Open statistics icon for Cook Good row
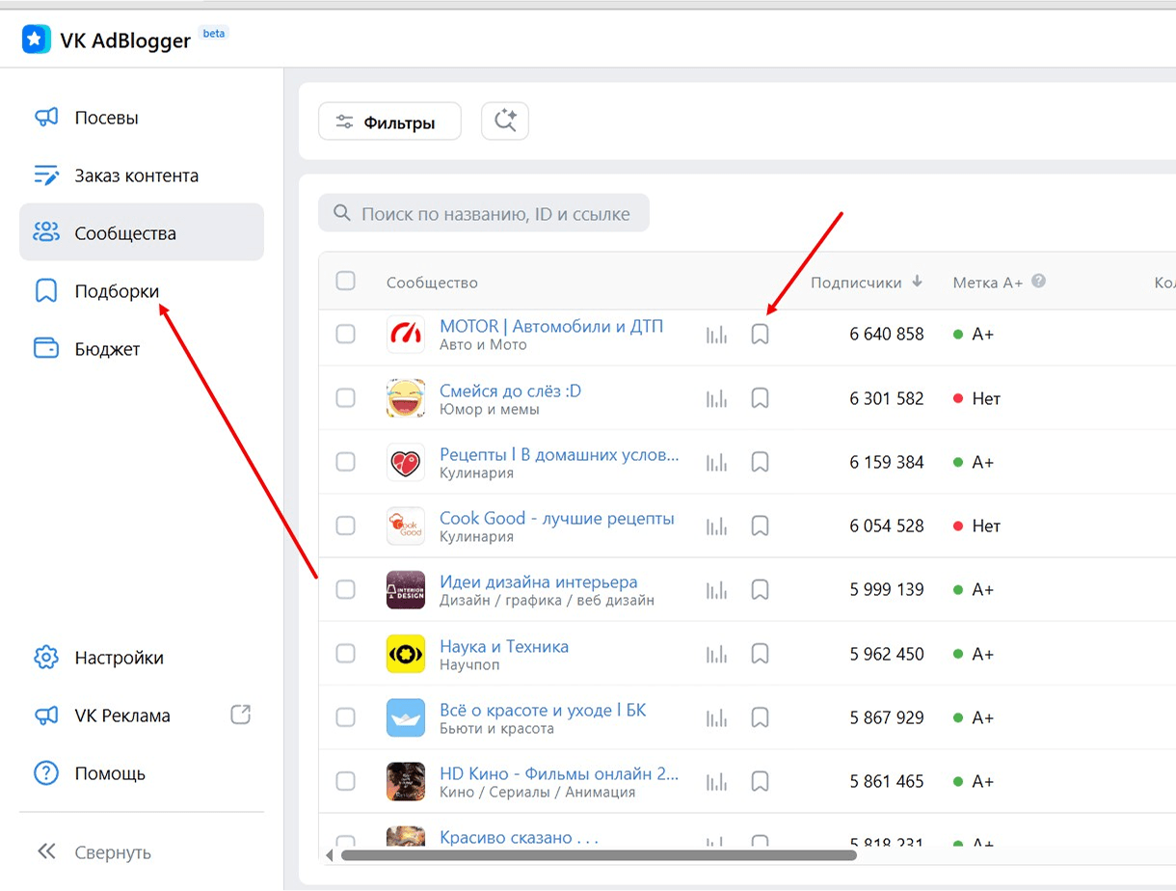Viewport: 1176px width, 891px height. pos(716,526)
